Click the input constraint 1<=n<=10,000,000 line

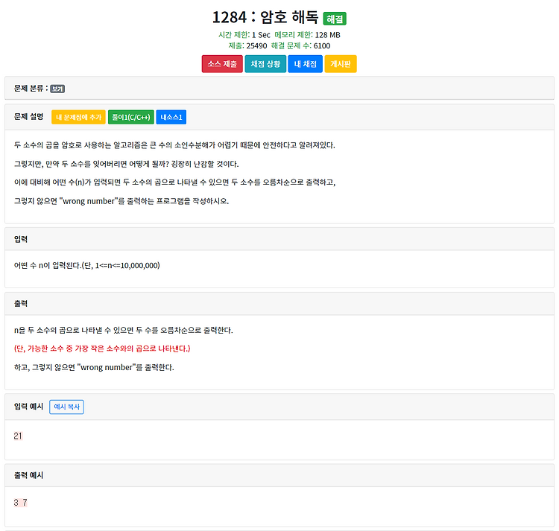[87, 266]
